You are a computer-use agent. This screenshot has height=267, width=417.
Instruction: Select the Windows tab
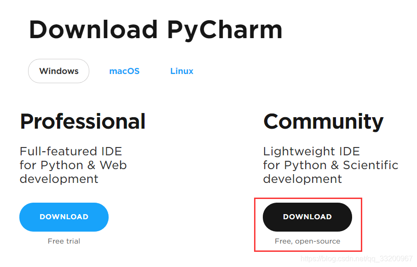(x=59, y=71)
